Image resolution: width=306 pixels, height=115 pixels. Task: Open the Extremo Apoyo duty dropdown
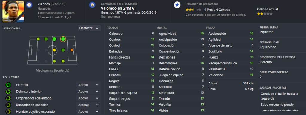click(88, 85)
